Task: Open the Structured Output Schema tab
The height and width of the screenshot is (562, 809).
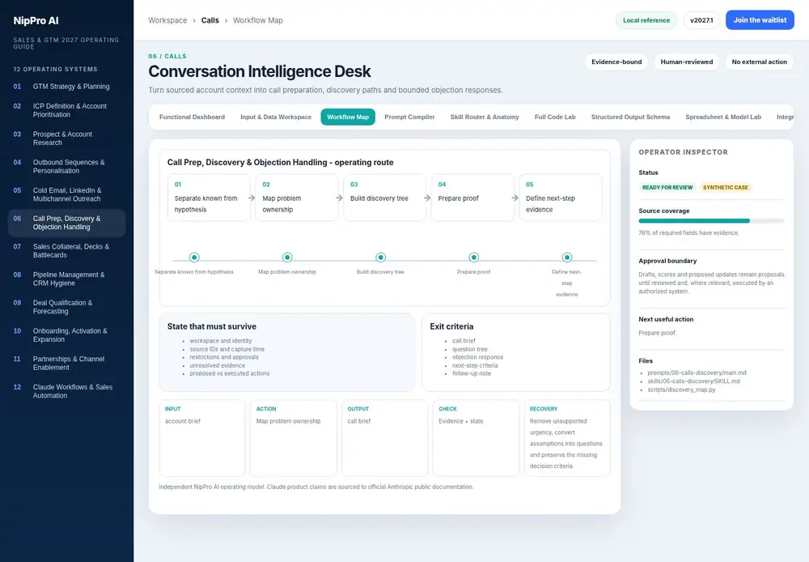Action: coord(630,117)
